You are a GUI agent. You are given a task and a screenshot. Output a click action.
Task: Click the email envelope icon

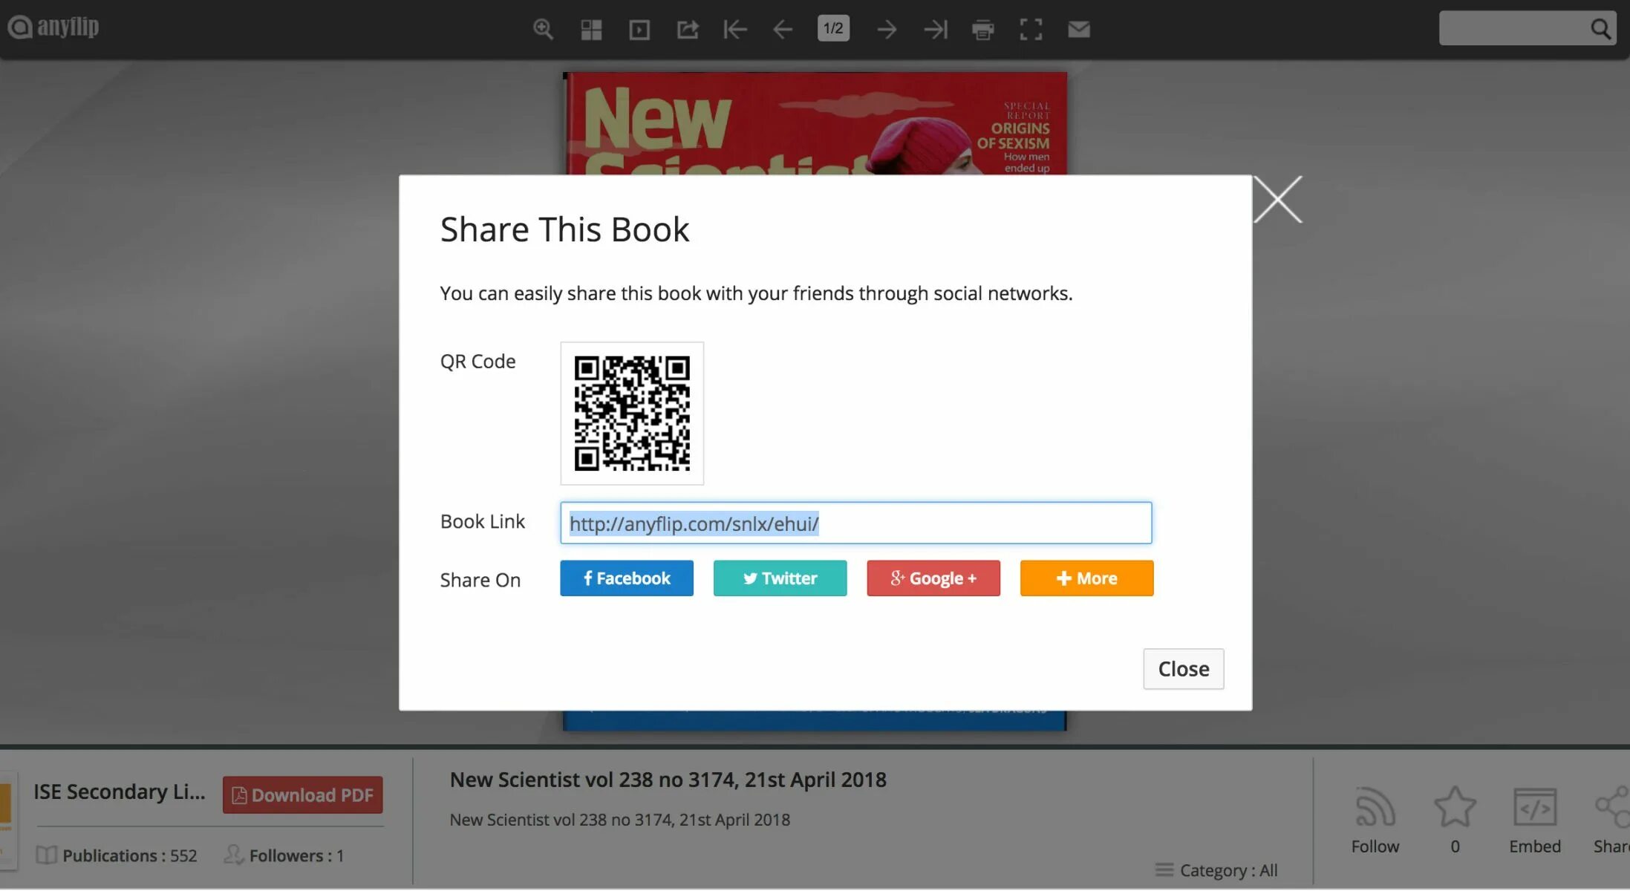click(1079, 29)
